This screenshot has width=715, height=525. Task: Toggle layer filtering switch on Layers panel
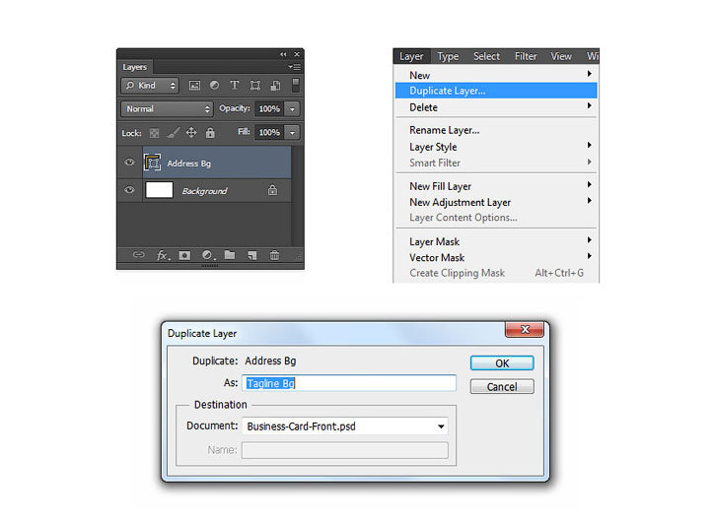(296, 85)
